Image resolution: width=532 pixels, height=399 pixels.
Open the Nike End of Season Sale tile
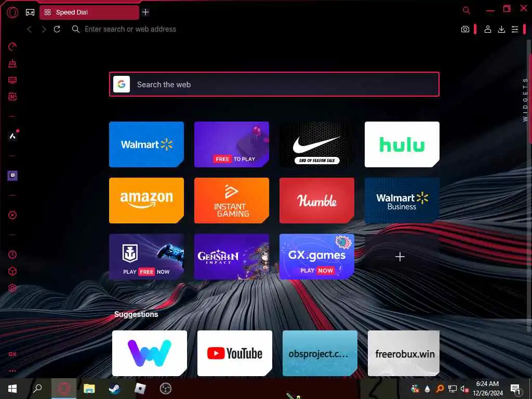click(317, 144)
